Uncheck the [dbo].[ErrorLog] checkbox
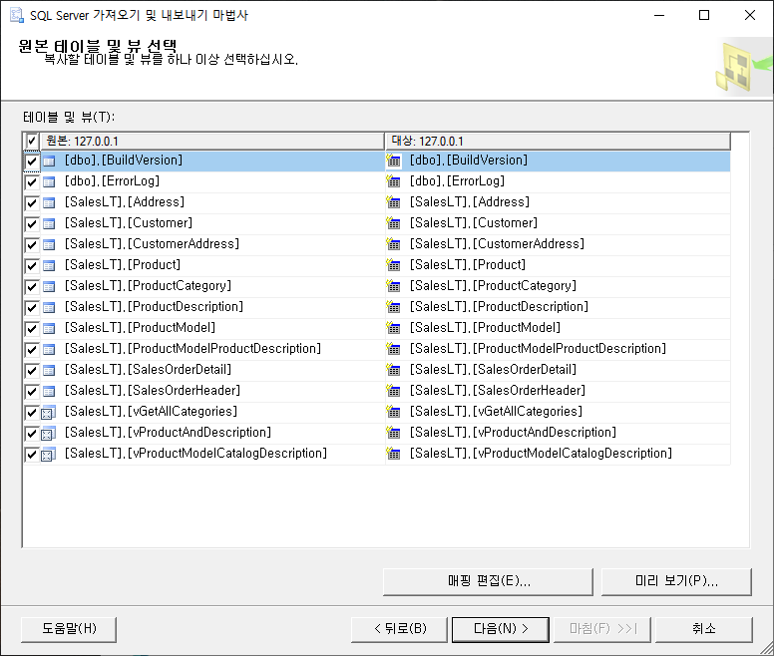Screen dimensions: 774x656 coord(32,182)
